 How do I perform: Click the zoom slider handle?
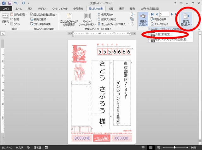tap(175, 147)
